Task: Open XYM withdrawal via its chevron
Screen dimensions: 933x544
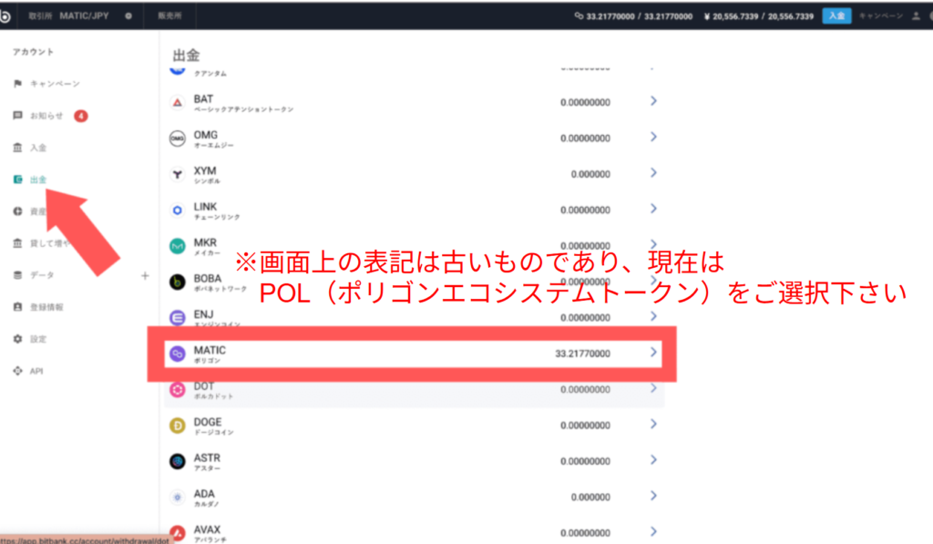Action: (x=653, y=172)
